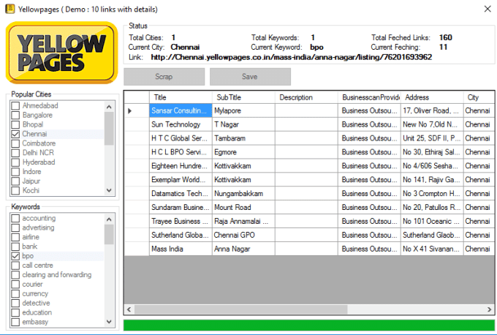The height and width of the screenshot is (335, 497).
Task: Click the Title column header
Action: pyautogui.click(x=181, y=97)
